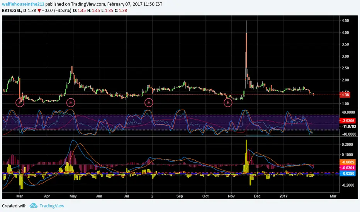Select the earnings E marker near Nov label
360x212 pixels.
pos(228,103)
